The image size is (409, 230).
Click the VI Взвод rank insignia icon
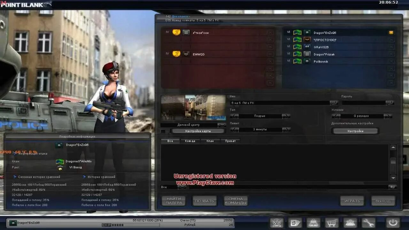point(60,168)
